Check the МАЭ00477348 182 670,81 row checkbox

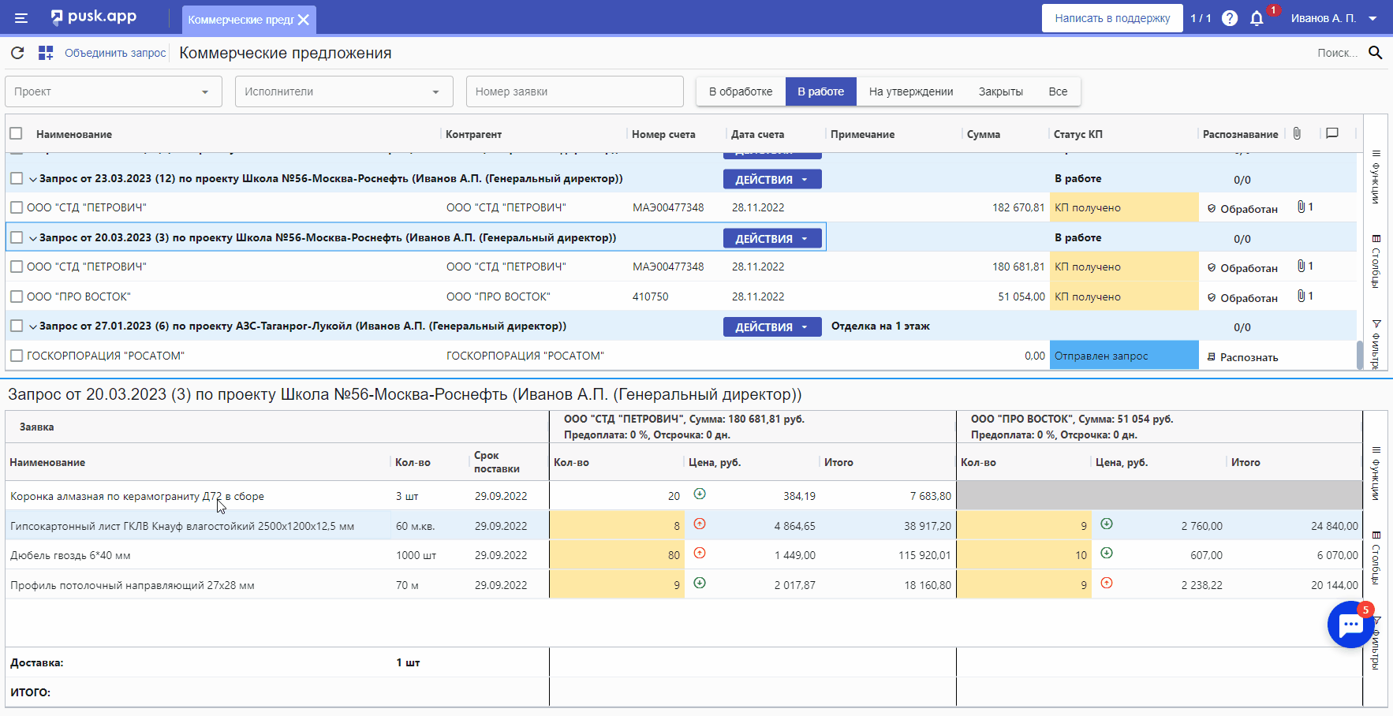pyautogui.click(x=17, y=207)
